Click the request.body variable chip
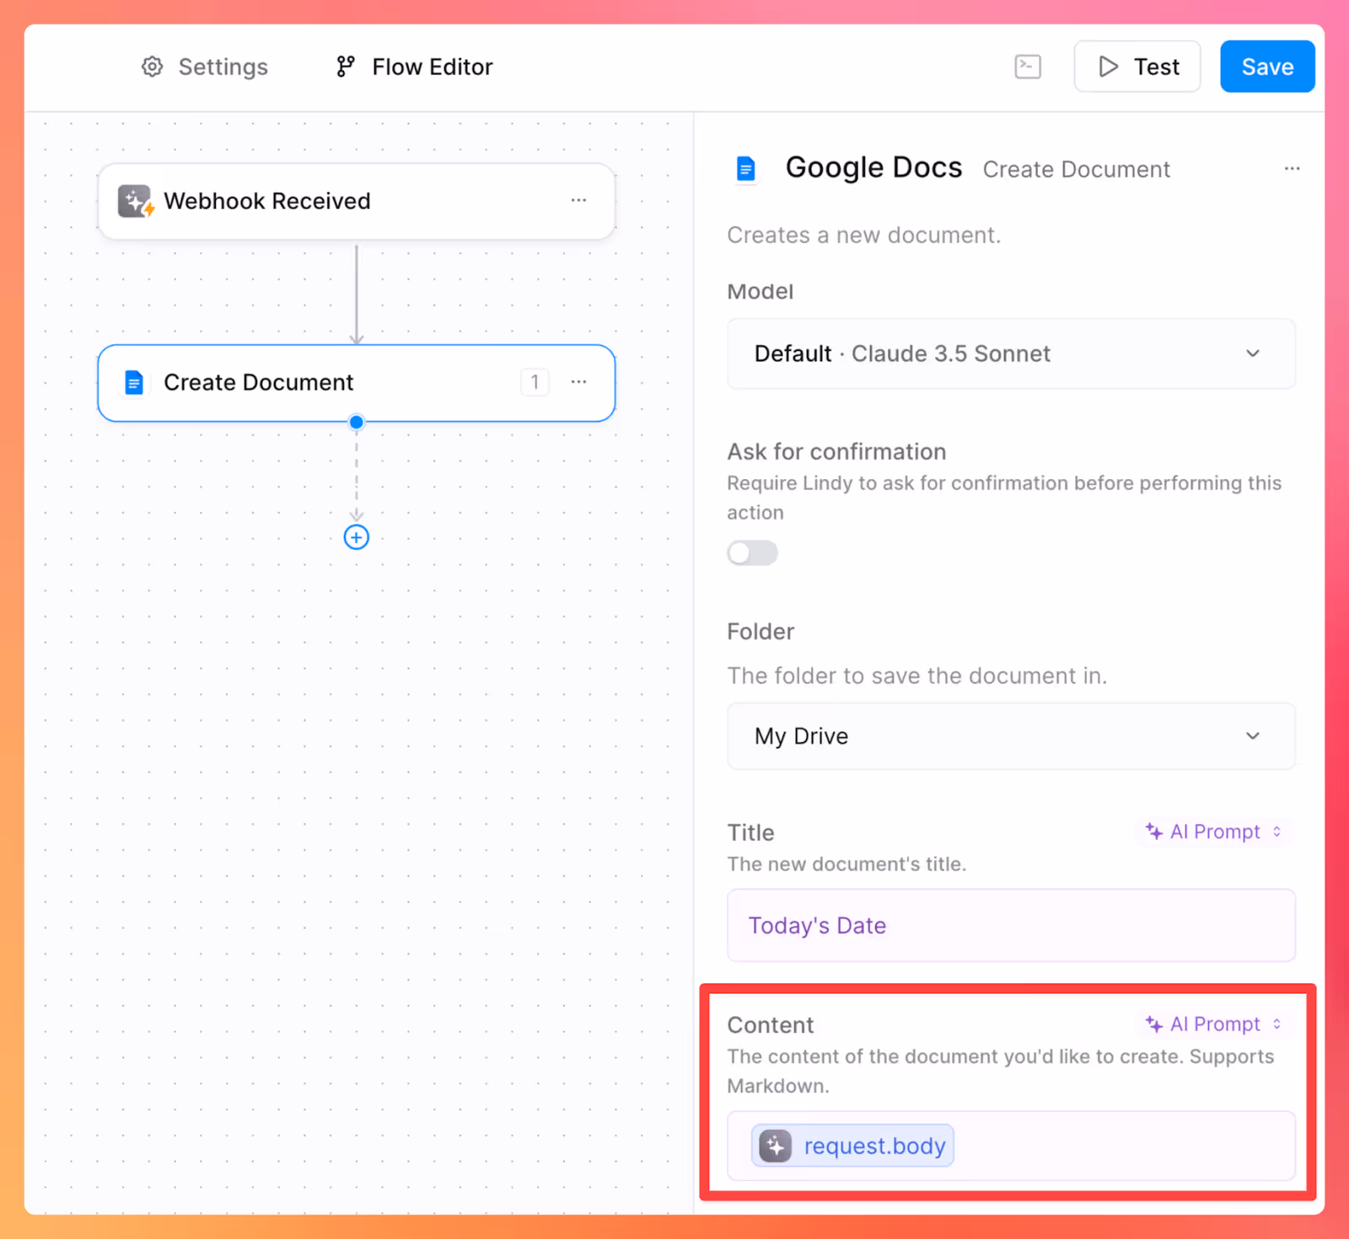The width and height of the screenshot is (1349, 1239). click(x=852, y=1146)
